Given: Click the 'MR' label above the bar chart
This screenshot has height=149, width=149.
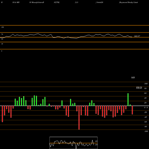Looking at the screenshot, I should tap(133, 77).
